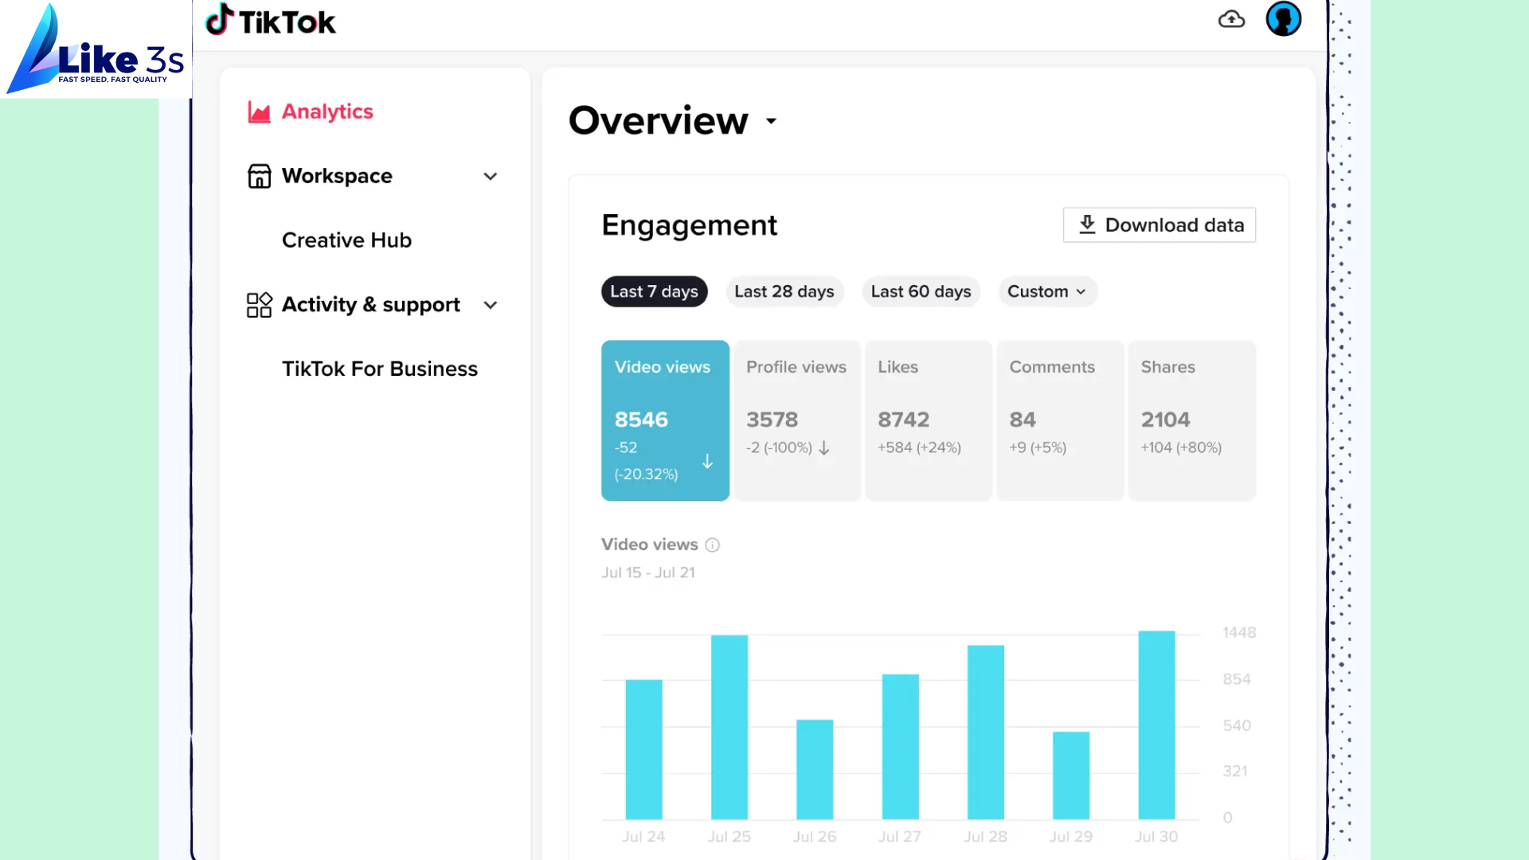Click the Download data button
Image resolution: width=1529 pixels, height=860 pixels.
point(1159,225)
